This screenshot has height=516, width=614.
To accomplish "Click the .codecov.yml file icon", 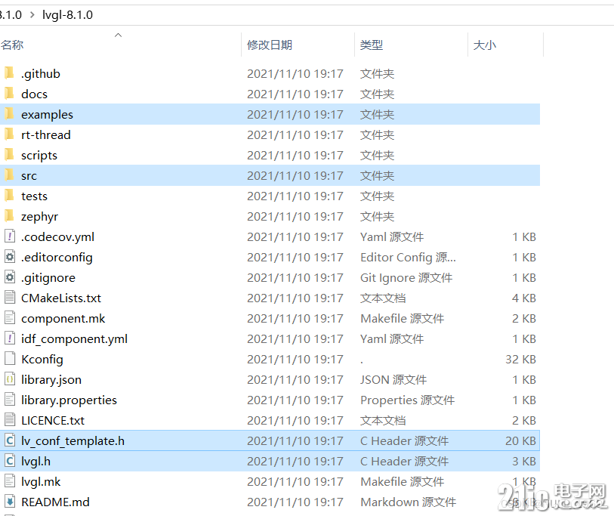I will 10,236.
